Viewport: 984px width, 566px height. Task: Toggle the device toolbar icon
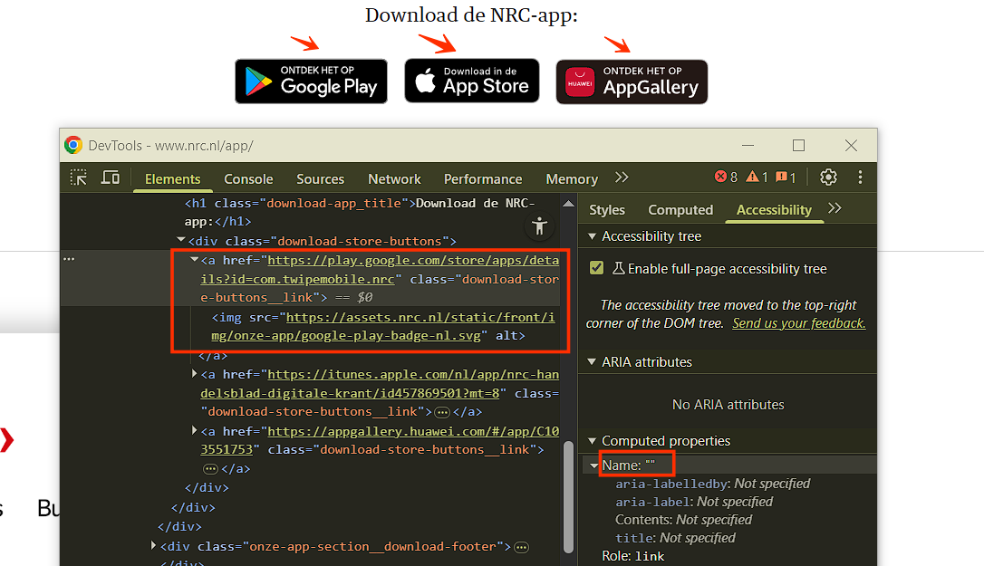click(x=110, y=177)
